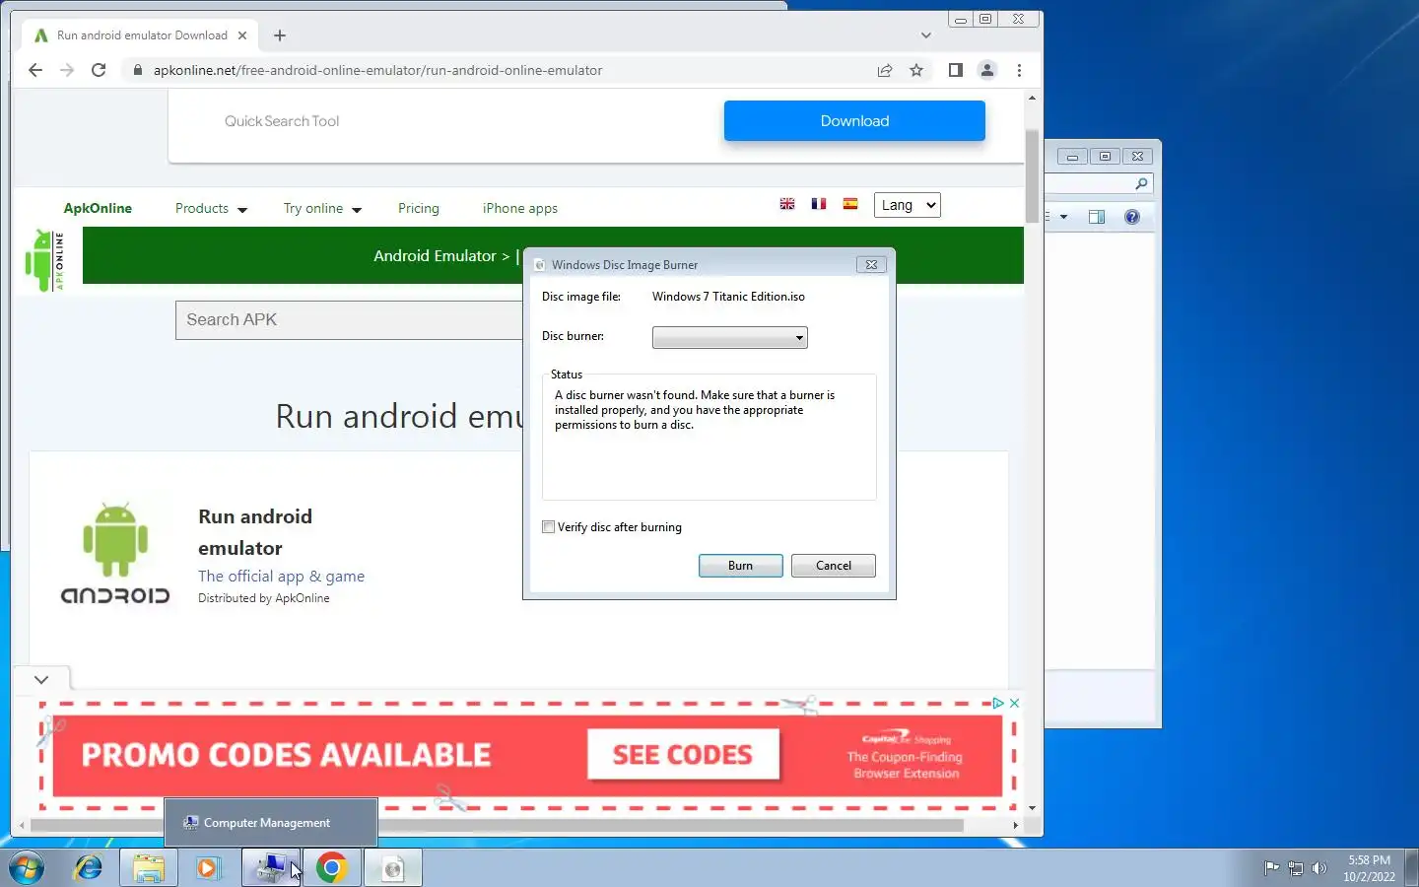
Task: Click the vertical page scrollbar thumb
Action: point(1032,175)
